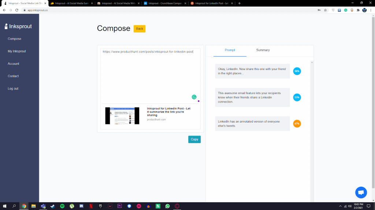375x210 pixels.
Task: Open Discord from the taskbar
Action: [81, 206]
